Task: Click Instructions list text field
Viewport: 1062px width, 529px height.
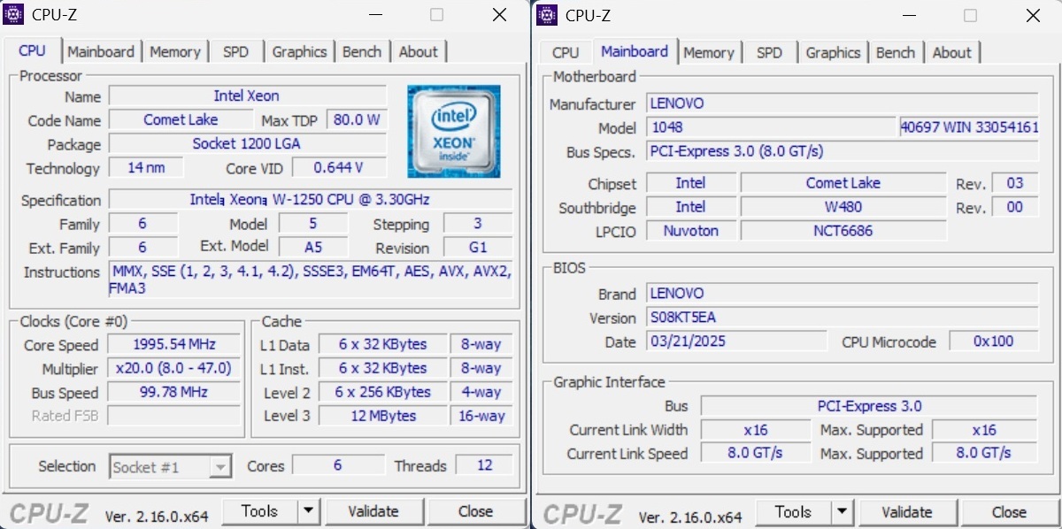Action: pos(310,280)
